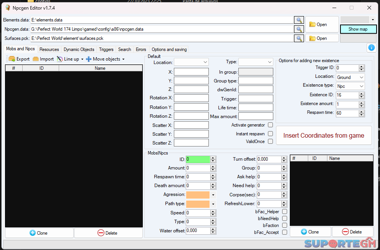The width and height of the screenshot is (380, 250).
Task: Click the dwGenId input field
Action: pos(256,90)
